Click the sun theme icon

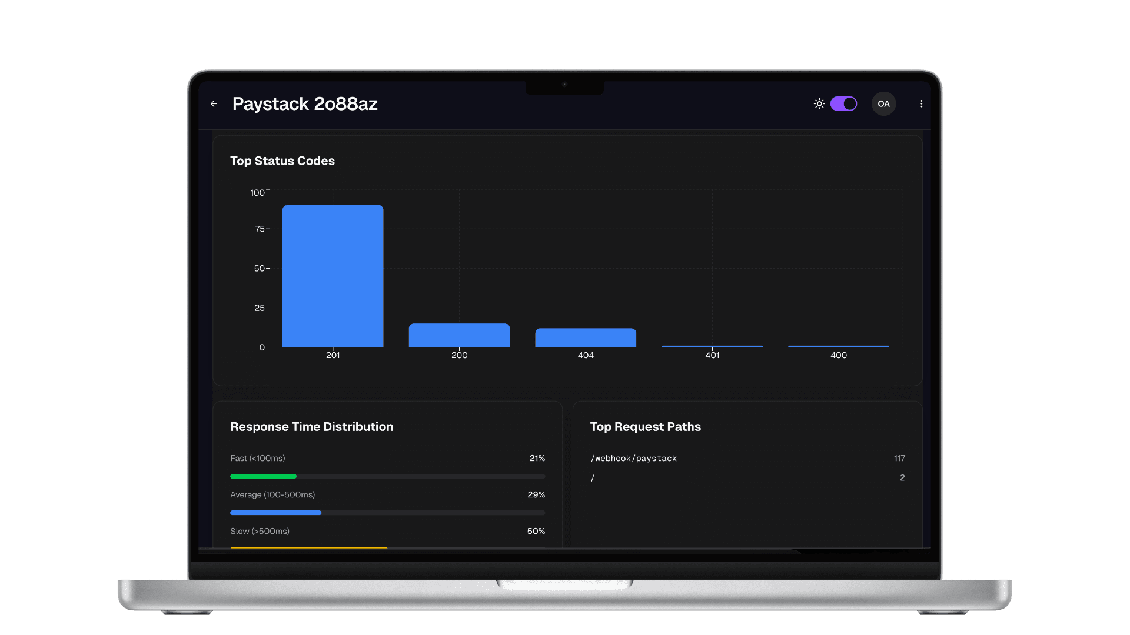pos(819,104)
